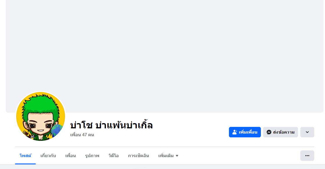Viewport: 325px width, 169px height.
Task: Click the ส่งข้อความ button label
Action: tap(284, 132)
